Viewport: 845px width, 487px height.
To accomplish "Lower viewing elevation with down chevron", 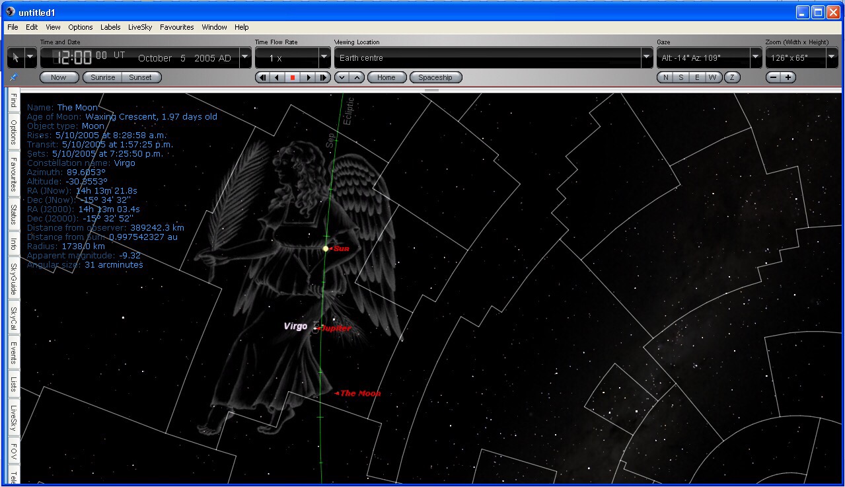I will coord(342,77).
